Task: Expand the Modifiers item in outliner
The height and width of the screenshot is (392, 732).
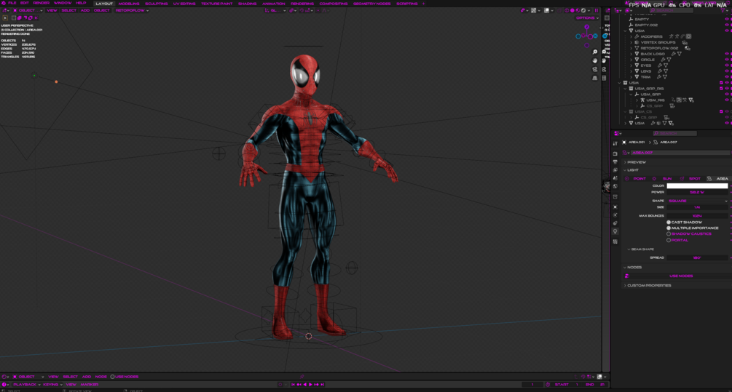Action: coord(631,36)
